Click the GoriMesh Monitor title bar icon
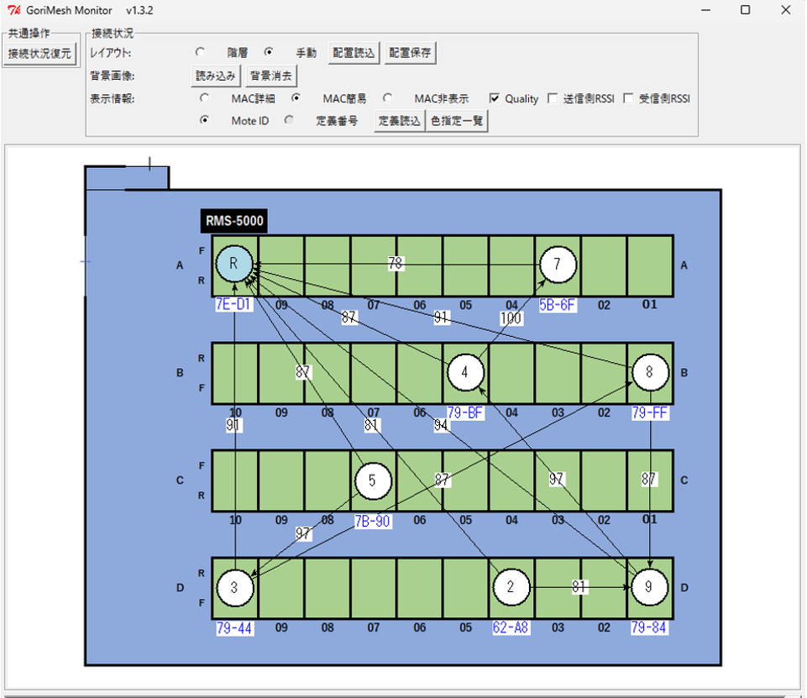This screenshot has height=698, width=807. [14, 10]
